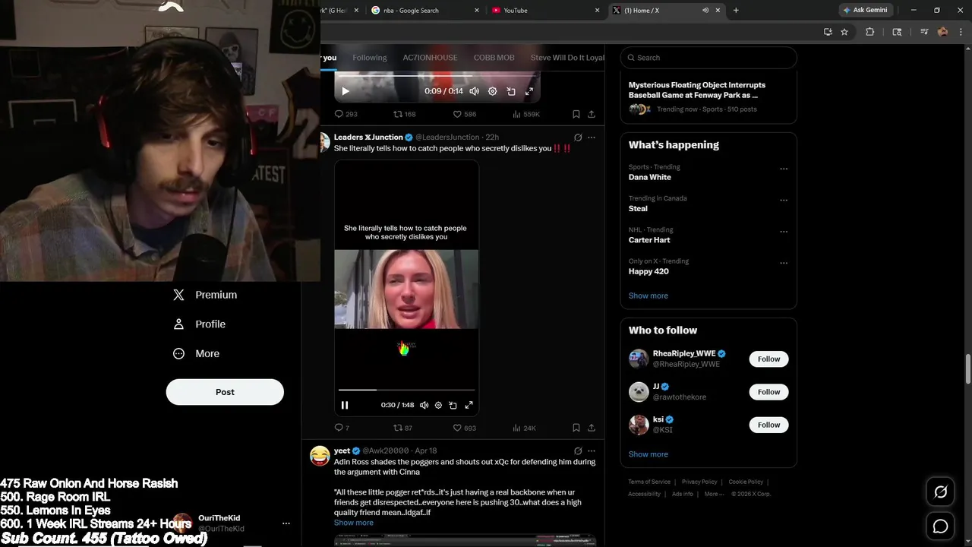Open a new browser tab
Screen dimensions: 972x547
[736, 10]
